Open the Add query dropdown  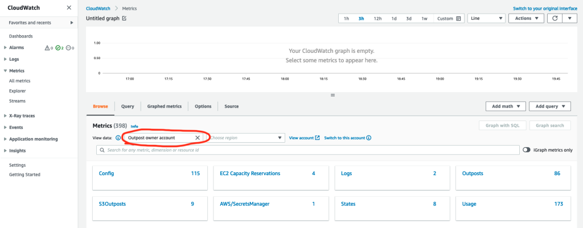[x=549, y=106]
